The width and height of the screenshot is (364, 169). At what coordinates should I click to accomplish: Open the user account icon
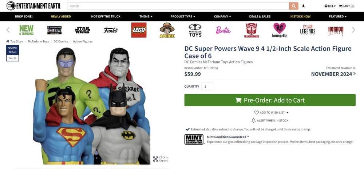tap(304, 6)
